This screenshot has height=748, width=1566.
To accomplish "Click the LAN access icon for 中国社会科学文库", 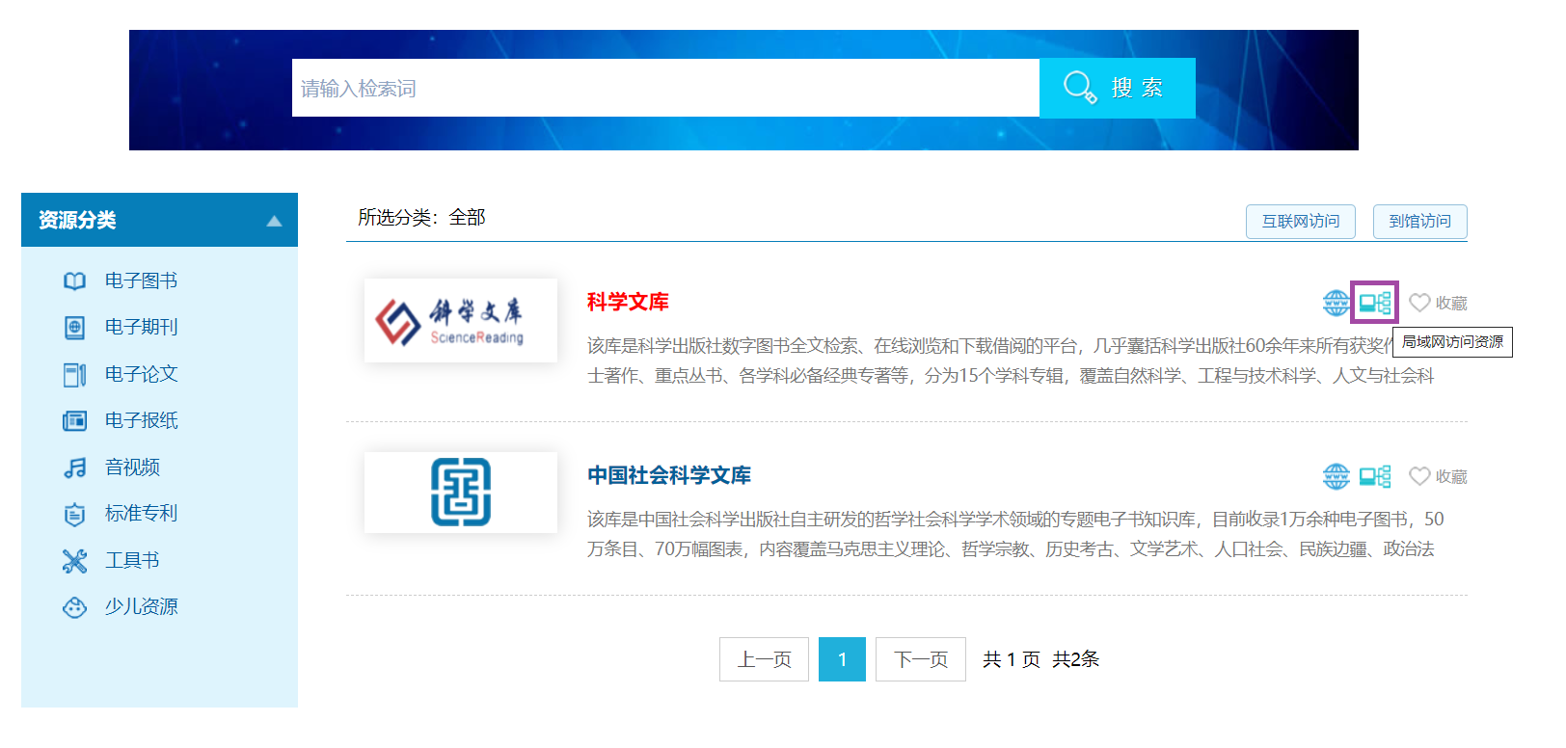I will pos(1374,476).
